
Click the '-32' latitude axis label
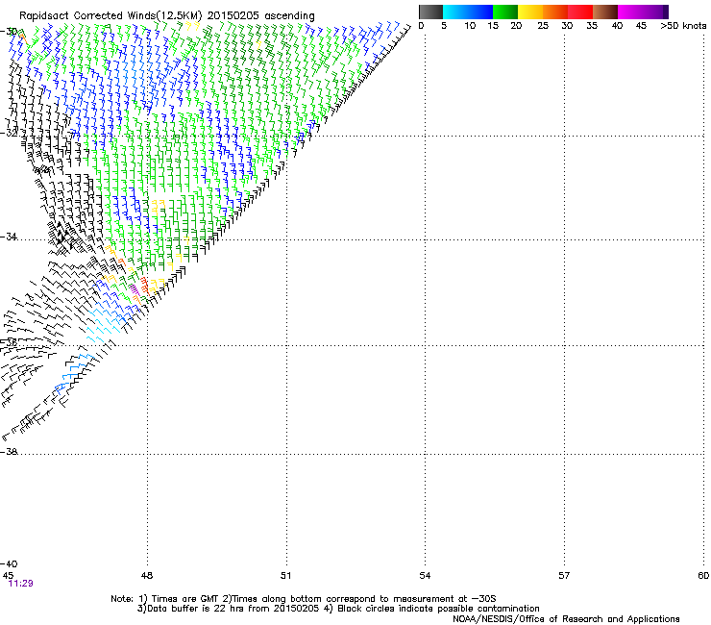[x=9, y=133]
